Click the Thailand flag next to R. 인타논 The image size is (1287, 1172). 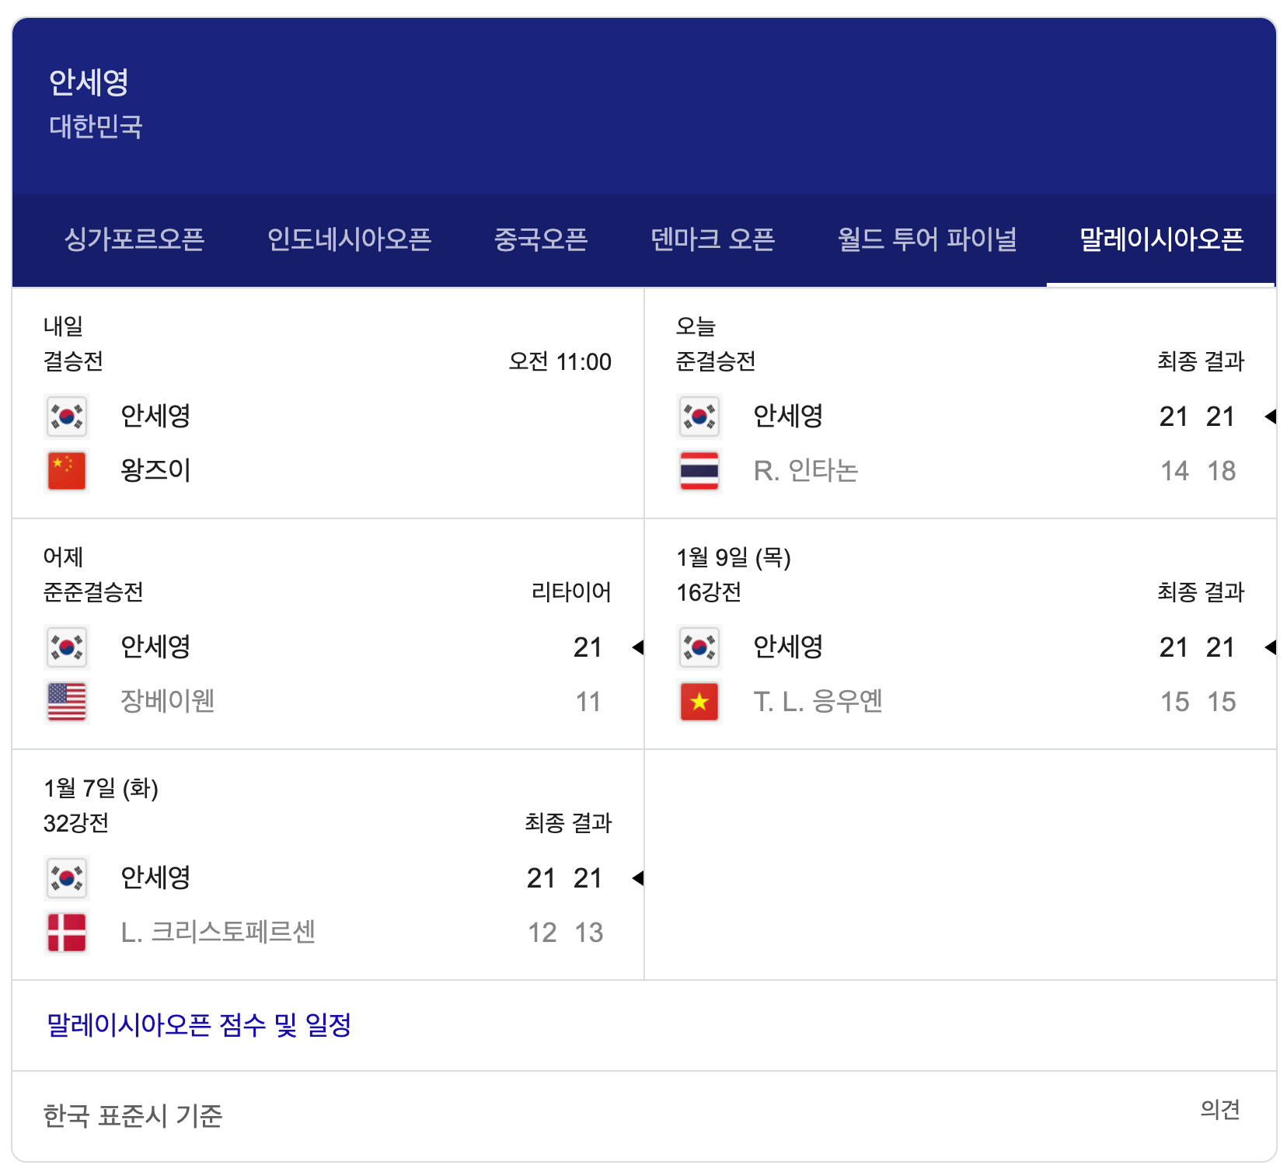699,469
